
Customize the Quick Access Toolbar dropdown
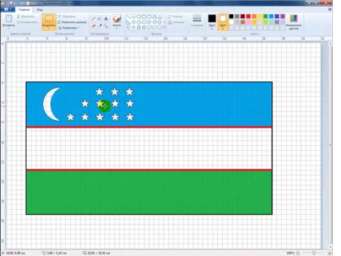point(39,3)
